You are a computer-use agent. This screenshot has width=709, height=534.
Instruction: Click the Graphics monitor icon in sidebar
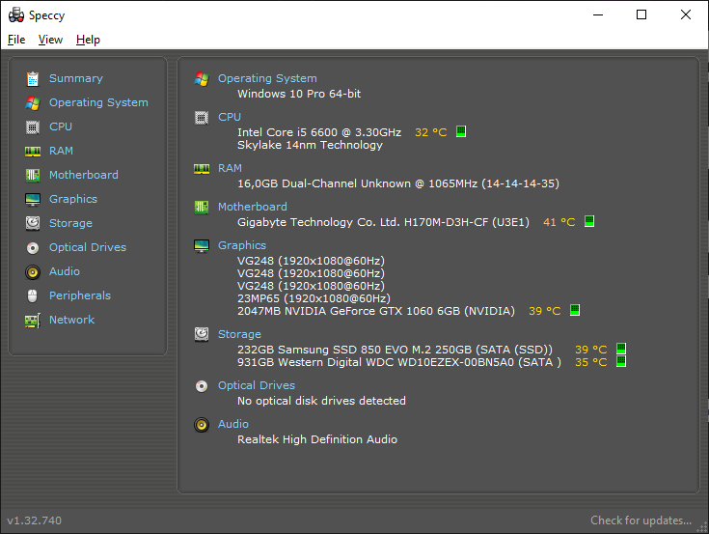[x=33, y=199]
